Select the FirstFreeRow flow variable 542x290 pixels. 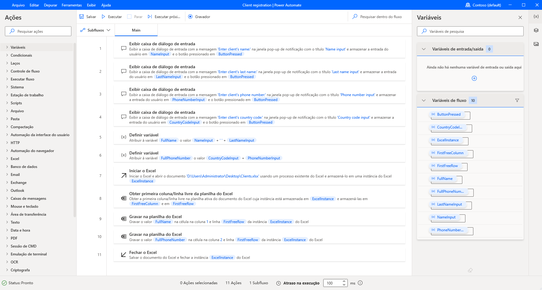coord(445,166)
